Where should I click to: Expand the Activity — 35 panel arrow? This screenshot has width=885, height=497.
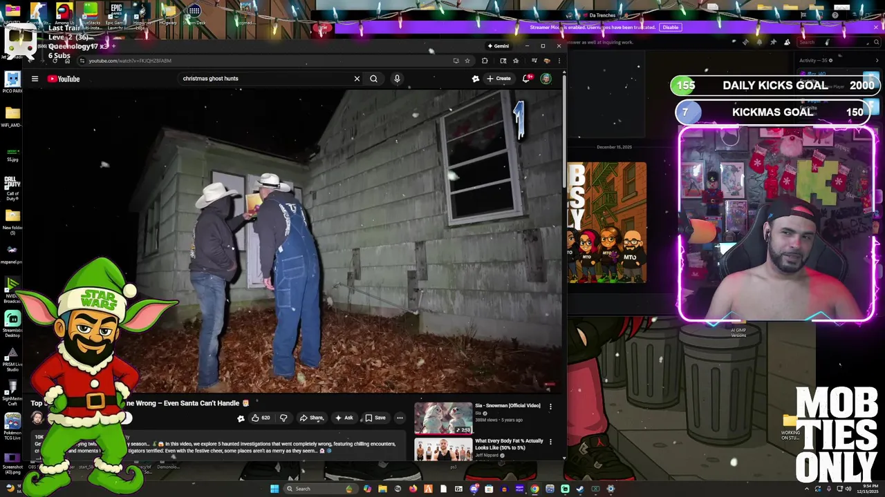coord(877,60)
